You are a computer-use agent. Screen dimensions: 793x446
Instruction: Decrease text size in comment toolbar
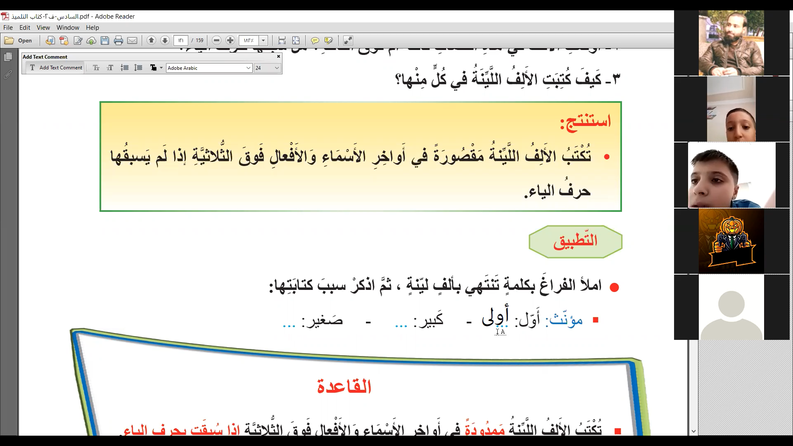pos(96,68)
